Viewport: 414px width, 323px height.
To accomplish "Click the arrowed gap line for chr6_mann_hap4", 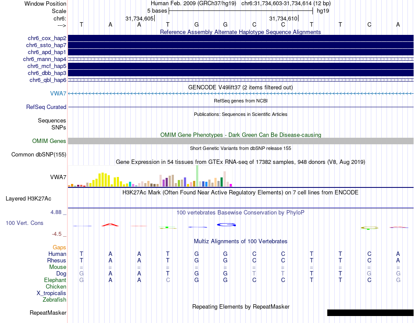I will (241, 59).
